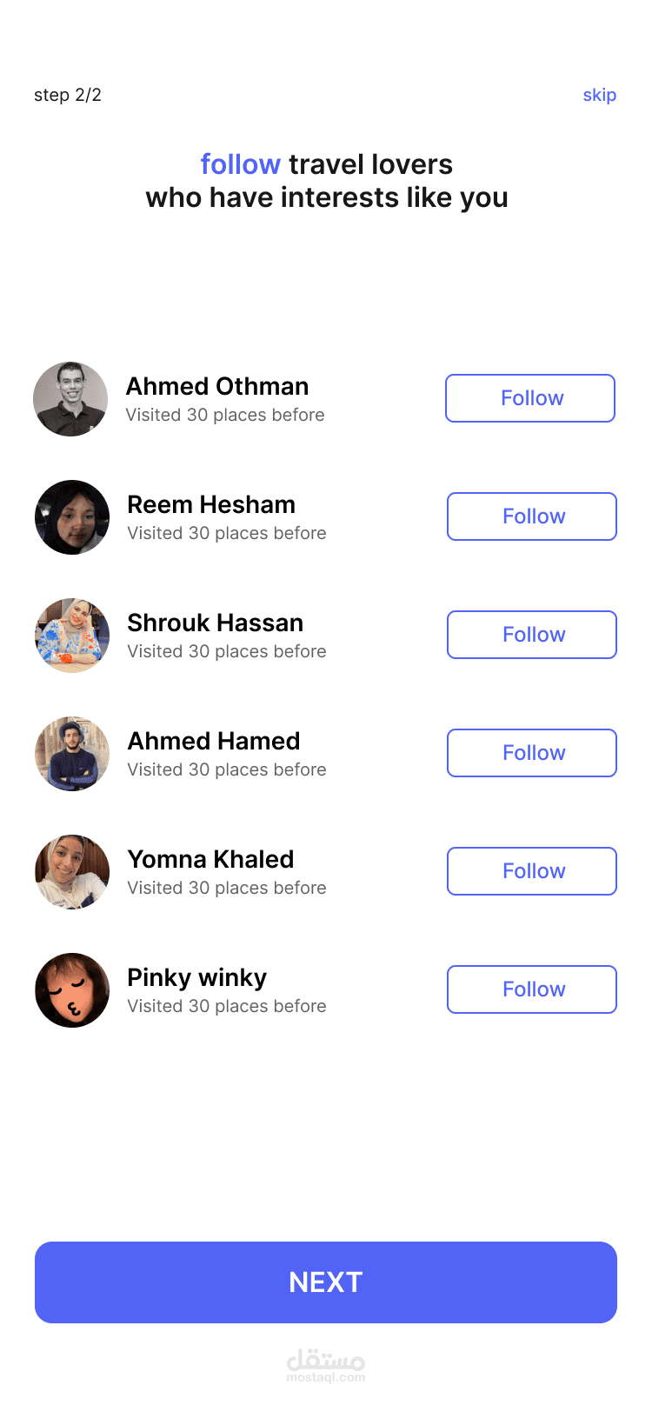Image resolution: width=652 pixels, height=1412 pixels.
Task: Tap Shrouk Hassan's profile avatar
Action: 72,636
